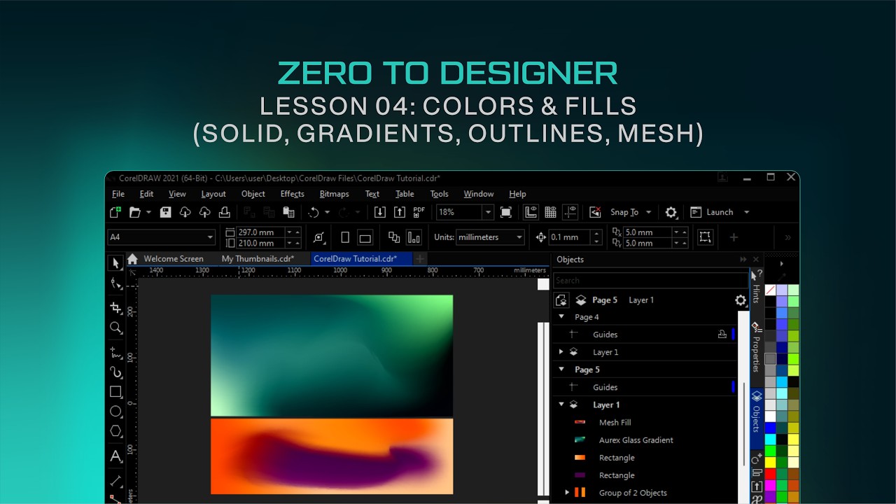Collapse Objects docker with double arrows

tap(743, 260)
